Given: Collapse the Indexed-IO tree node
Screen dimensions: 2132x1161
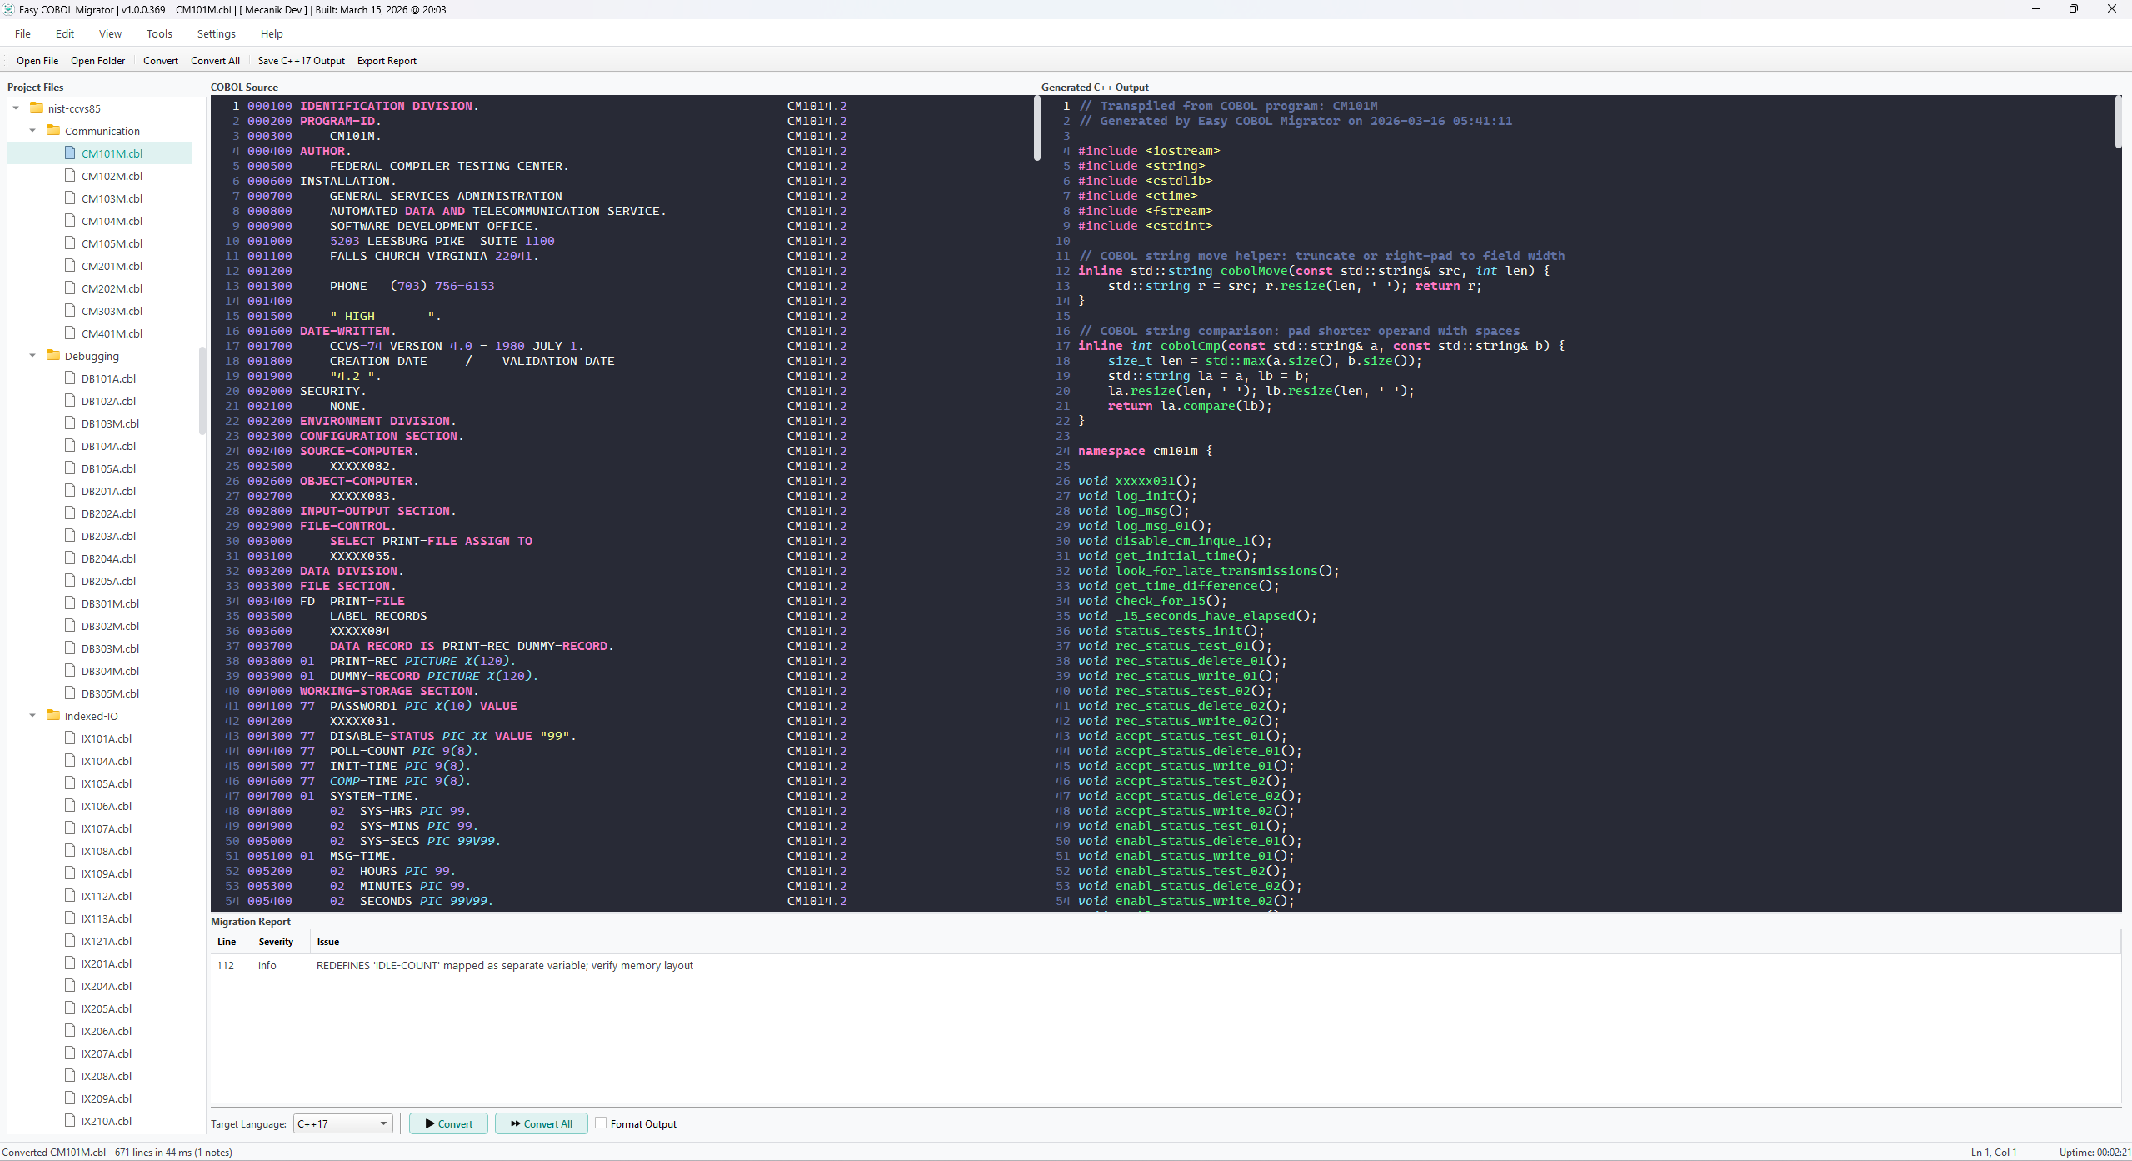Looking at the screenshot, I should pos(32,715).
